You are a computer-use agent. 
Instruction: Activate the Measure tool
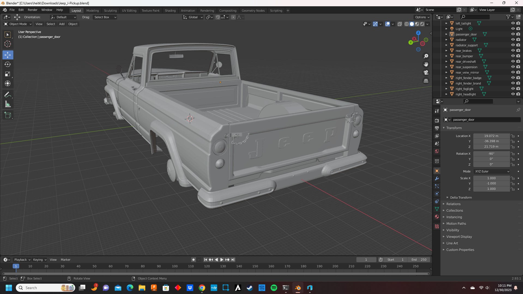8,104
